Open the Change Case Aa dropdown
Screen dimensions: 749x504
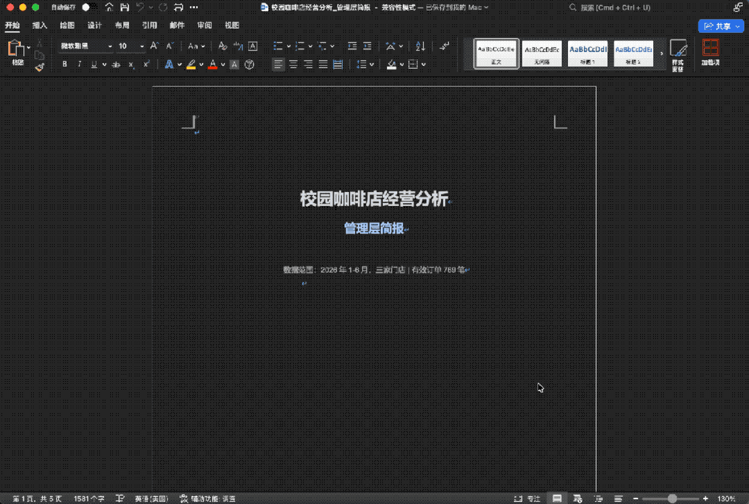tap(196, 46)
